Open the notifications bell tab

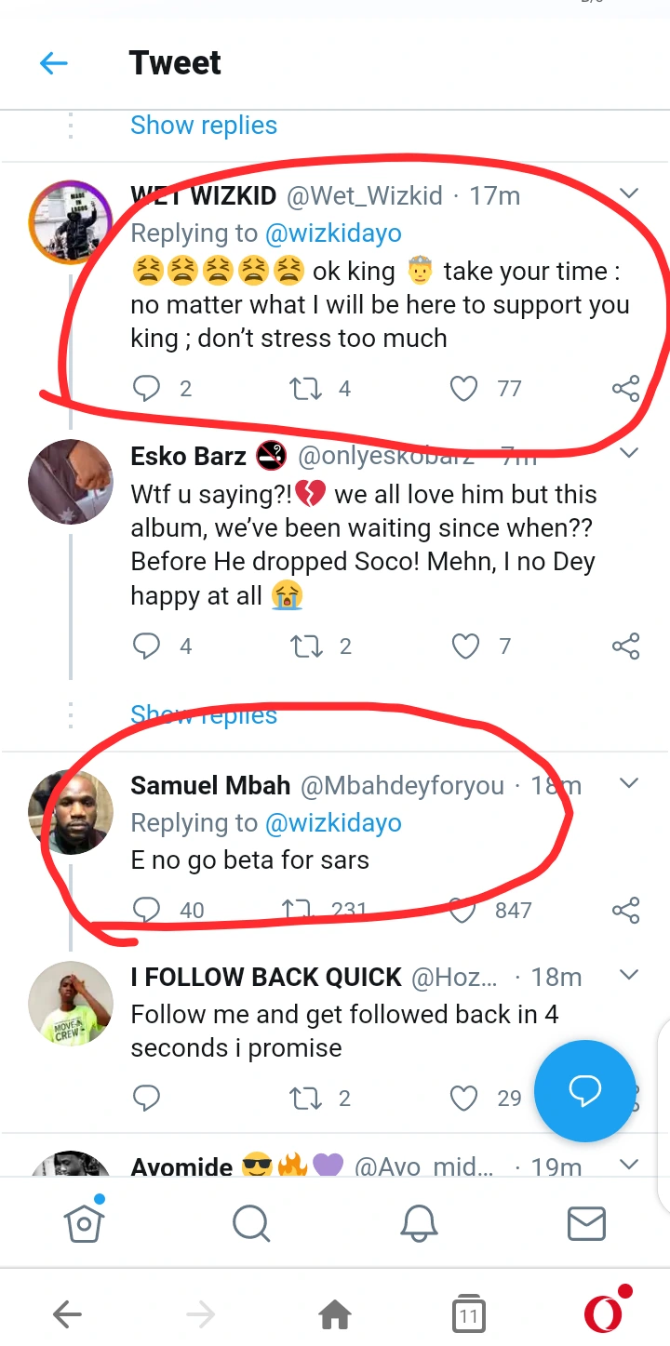click(x=419, y=1223)
